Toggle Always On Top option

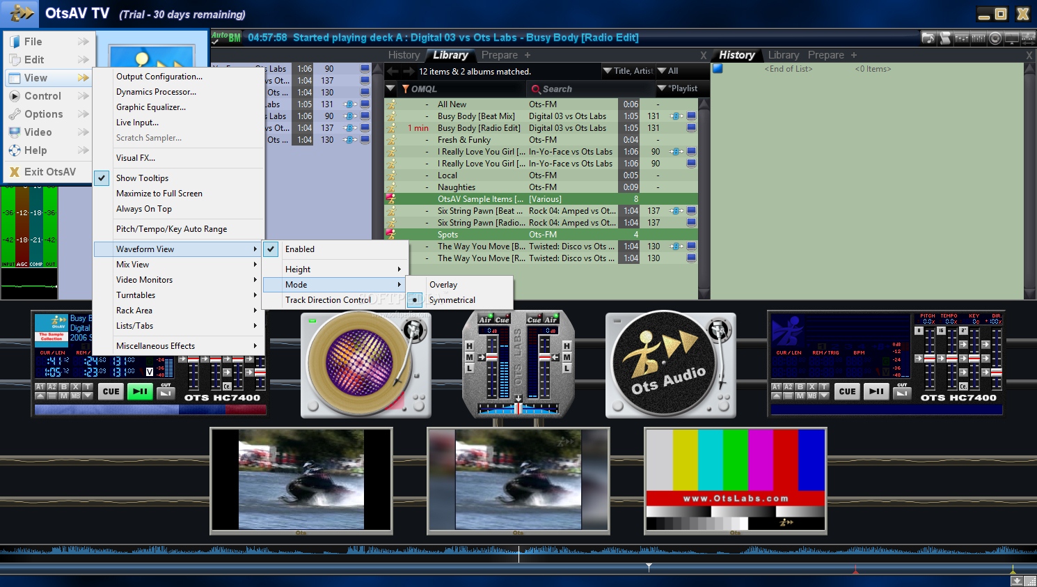[144, 209]
